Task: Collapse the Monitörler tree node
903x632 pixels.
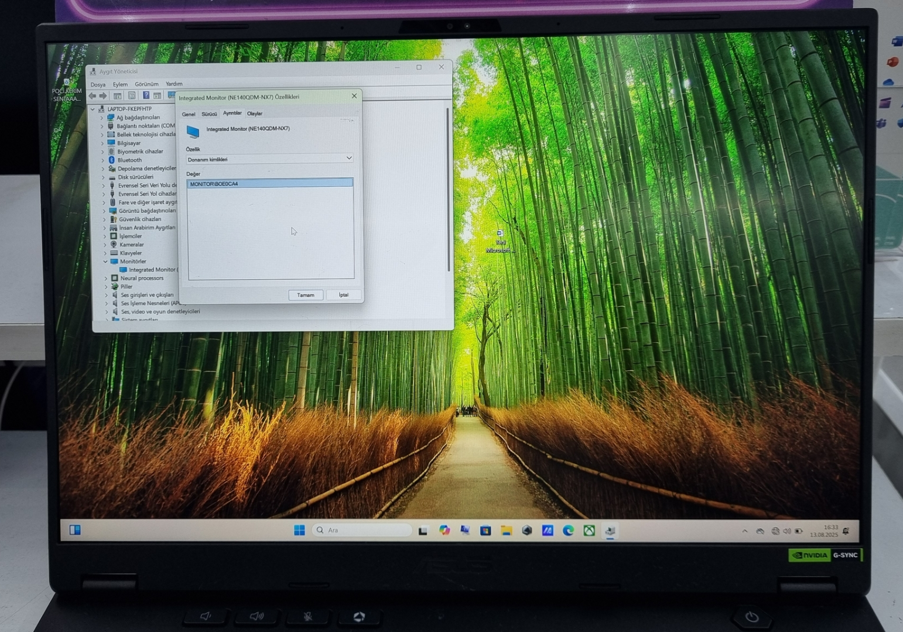Action: [105, 262]
